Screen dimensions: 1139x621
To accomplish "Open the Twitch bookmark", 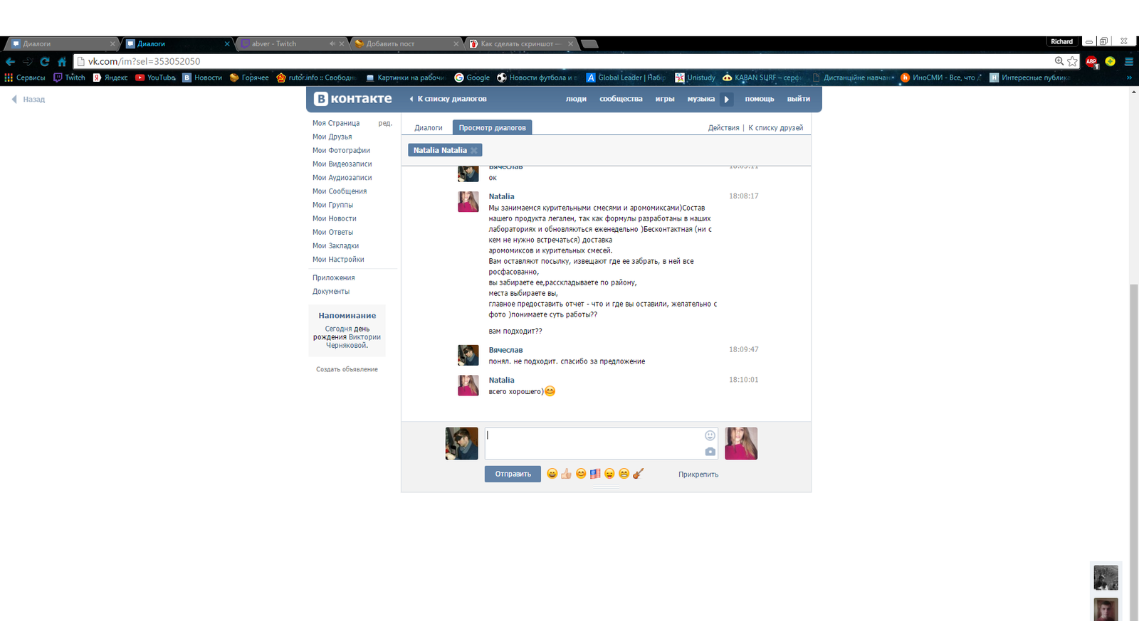I will tap(69, 78).
